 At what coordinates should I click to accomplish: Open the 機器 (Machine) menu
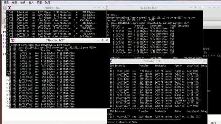tap(15, 2)
